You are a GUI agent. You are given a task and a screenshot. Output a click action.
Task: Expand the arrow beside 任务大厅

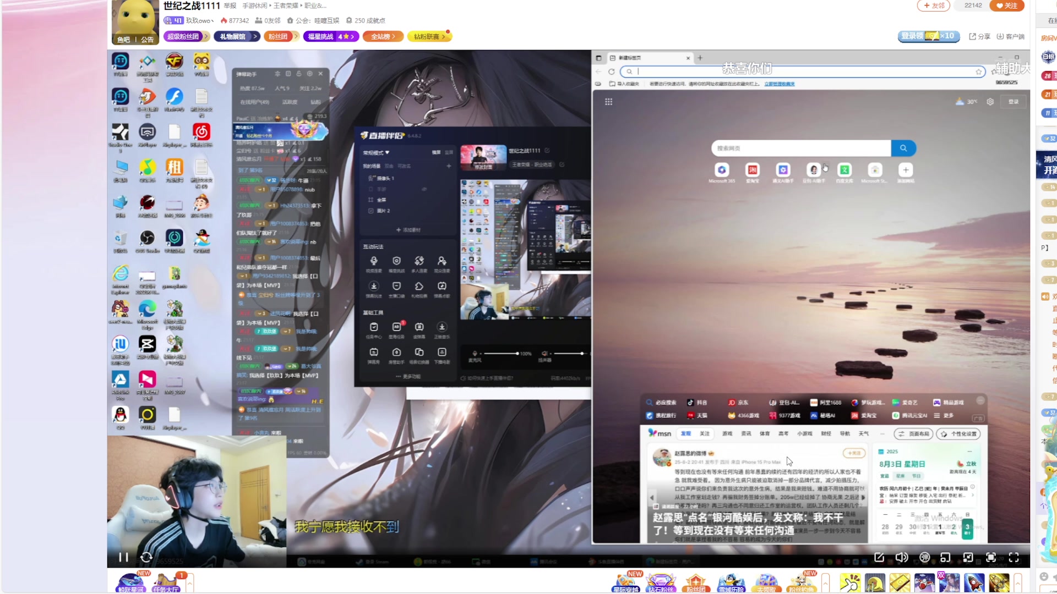(190, 582)
